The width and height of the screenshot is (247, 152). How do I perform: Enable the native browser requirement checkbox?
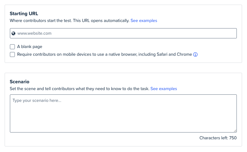[x=12, y=54]
